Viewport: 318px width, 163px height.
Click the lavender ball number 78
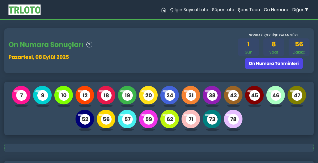[233, 119]
